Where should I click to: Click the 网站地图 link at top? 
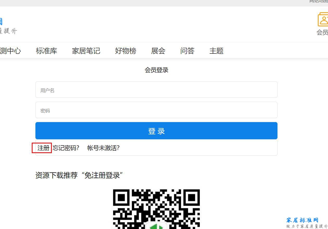(318, 1)
